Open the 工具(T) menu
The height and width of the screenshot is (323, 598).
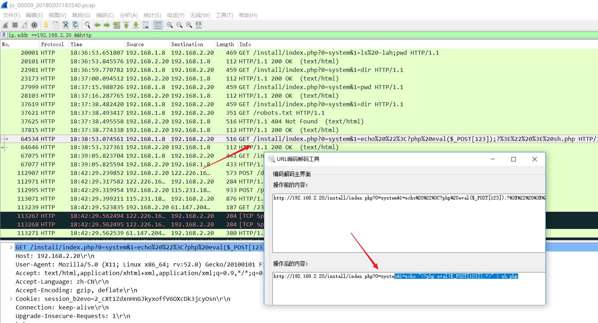pyautogui.click(x=224, y=15)
